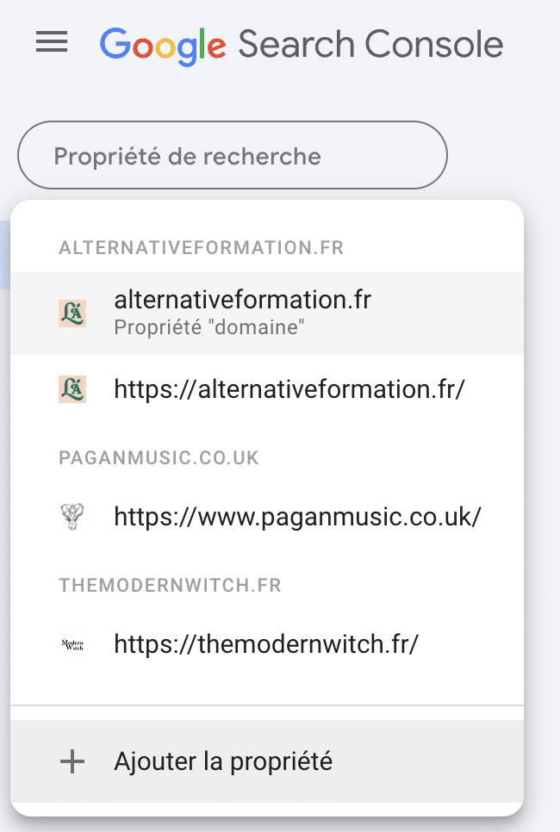Click the plus icon for adding property

72,761
